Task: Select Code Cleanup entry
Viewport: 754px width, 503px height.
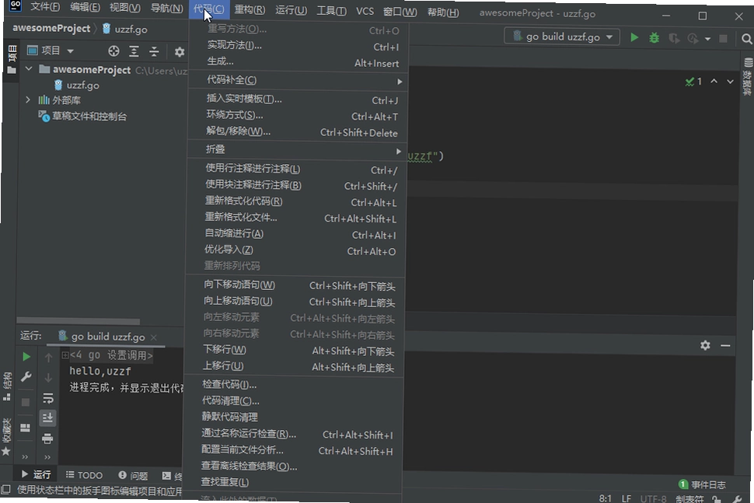Action: click(293, 401)
